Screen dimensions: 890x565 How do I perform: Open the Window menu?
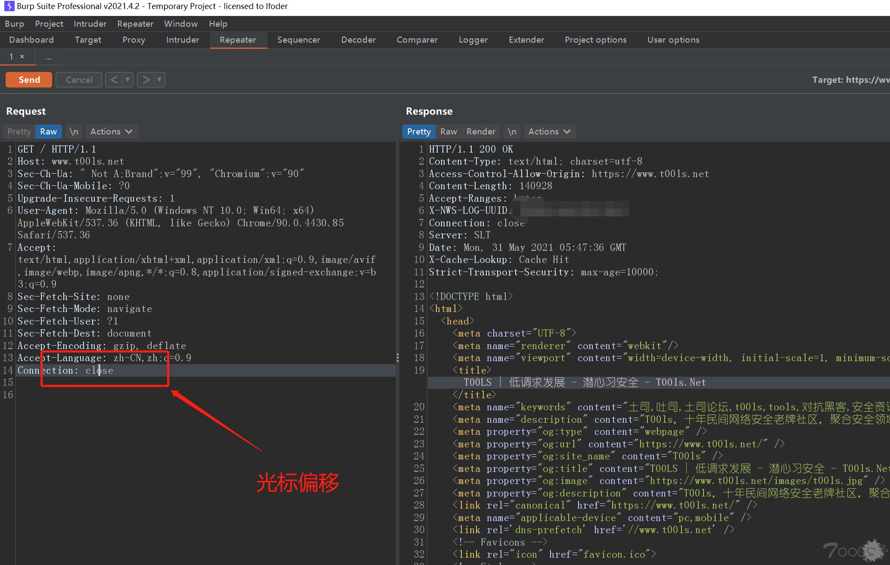pos(181,24)
